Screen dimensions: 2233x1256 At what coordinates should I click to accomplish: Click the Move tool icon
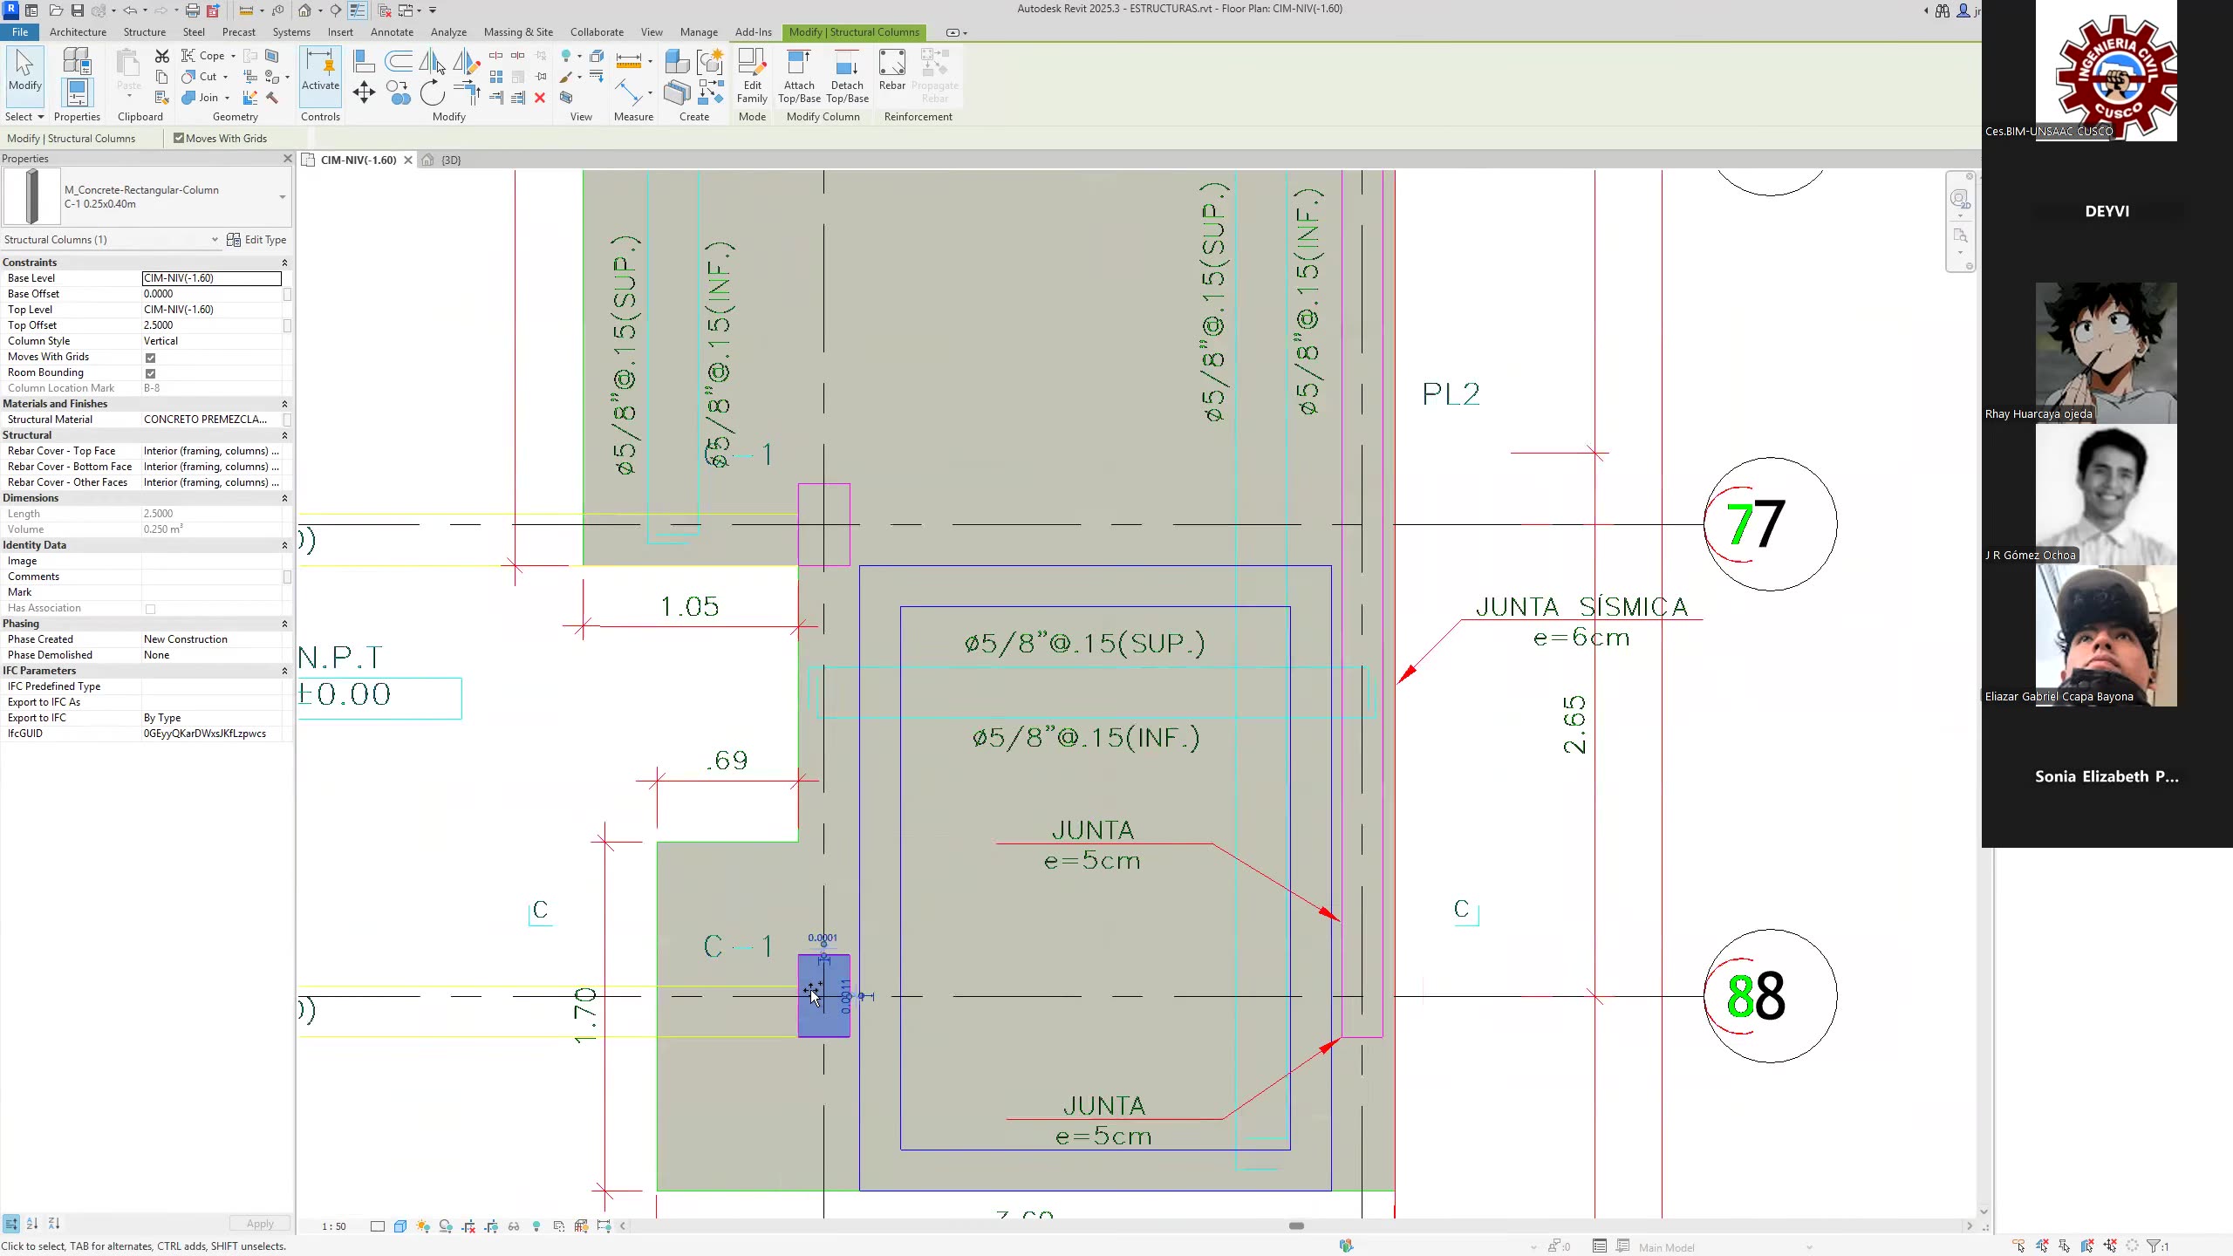click(x=364, y=92)
